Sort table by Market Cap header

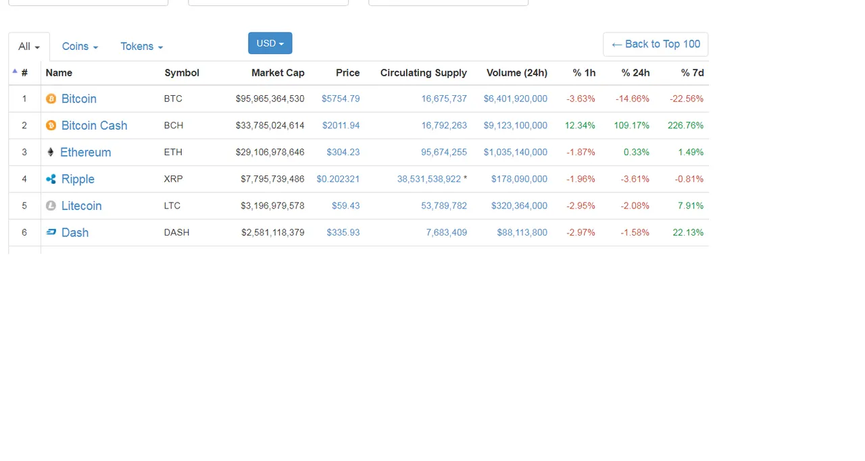click(x=278, y=73)
